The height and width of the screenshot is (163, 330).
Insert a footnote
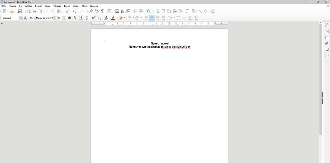pyautogui.click(x=163, y=11)
